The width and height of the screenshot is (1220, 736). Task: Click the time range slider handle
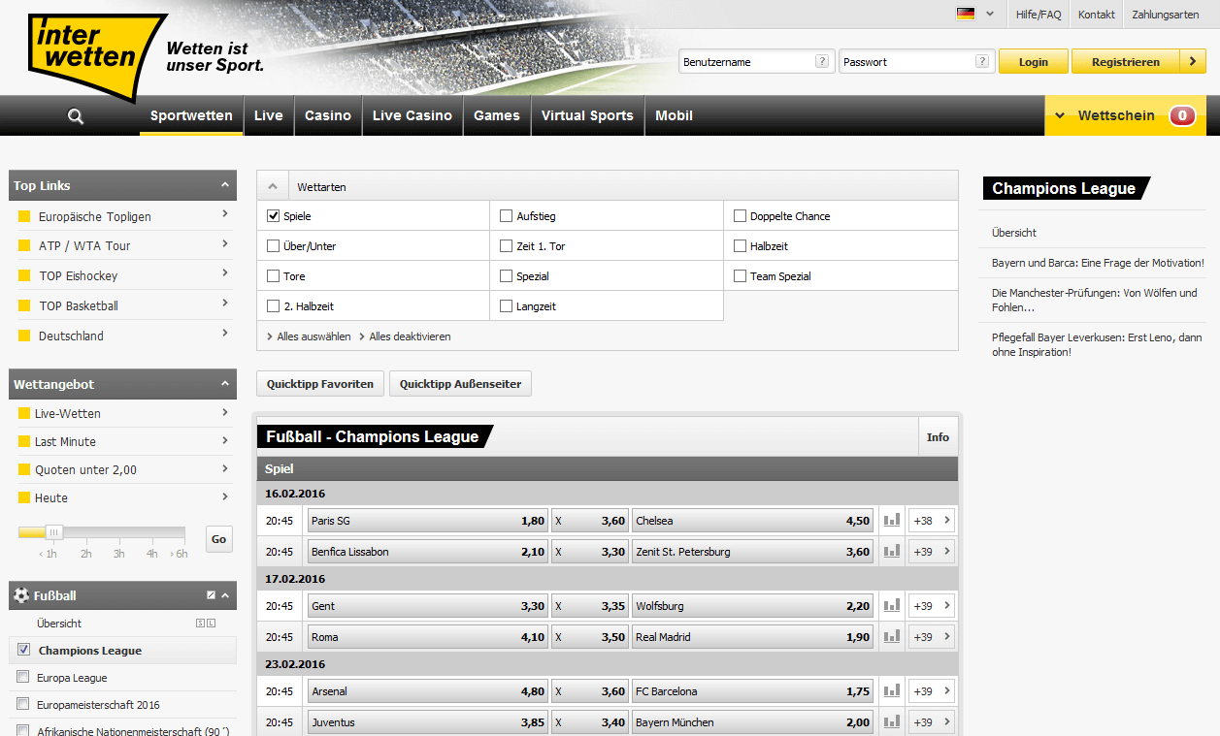click(x=54, y=532)
